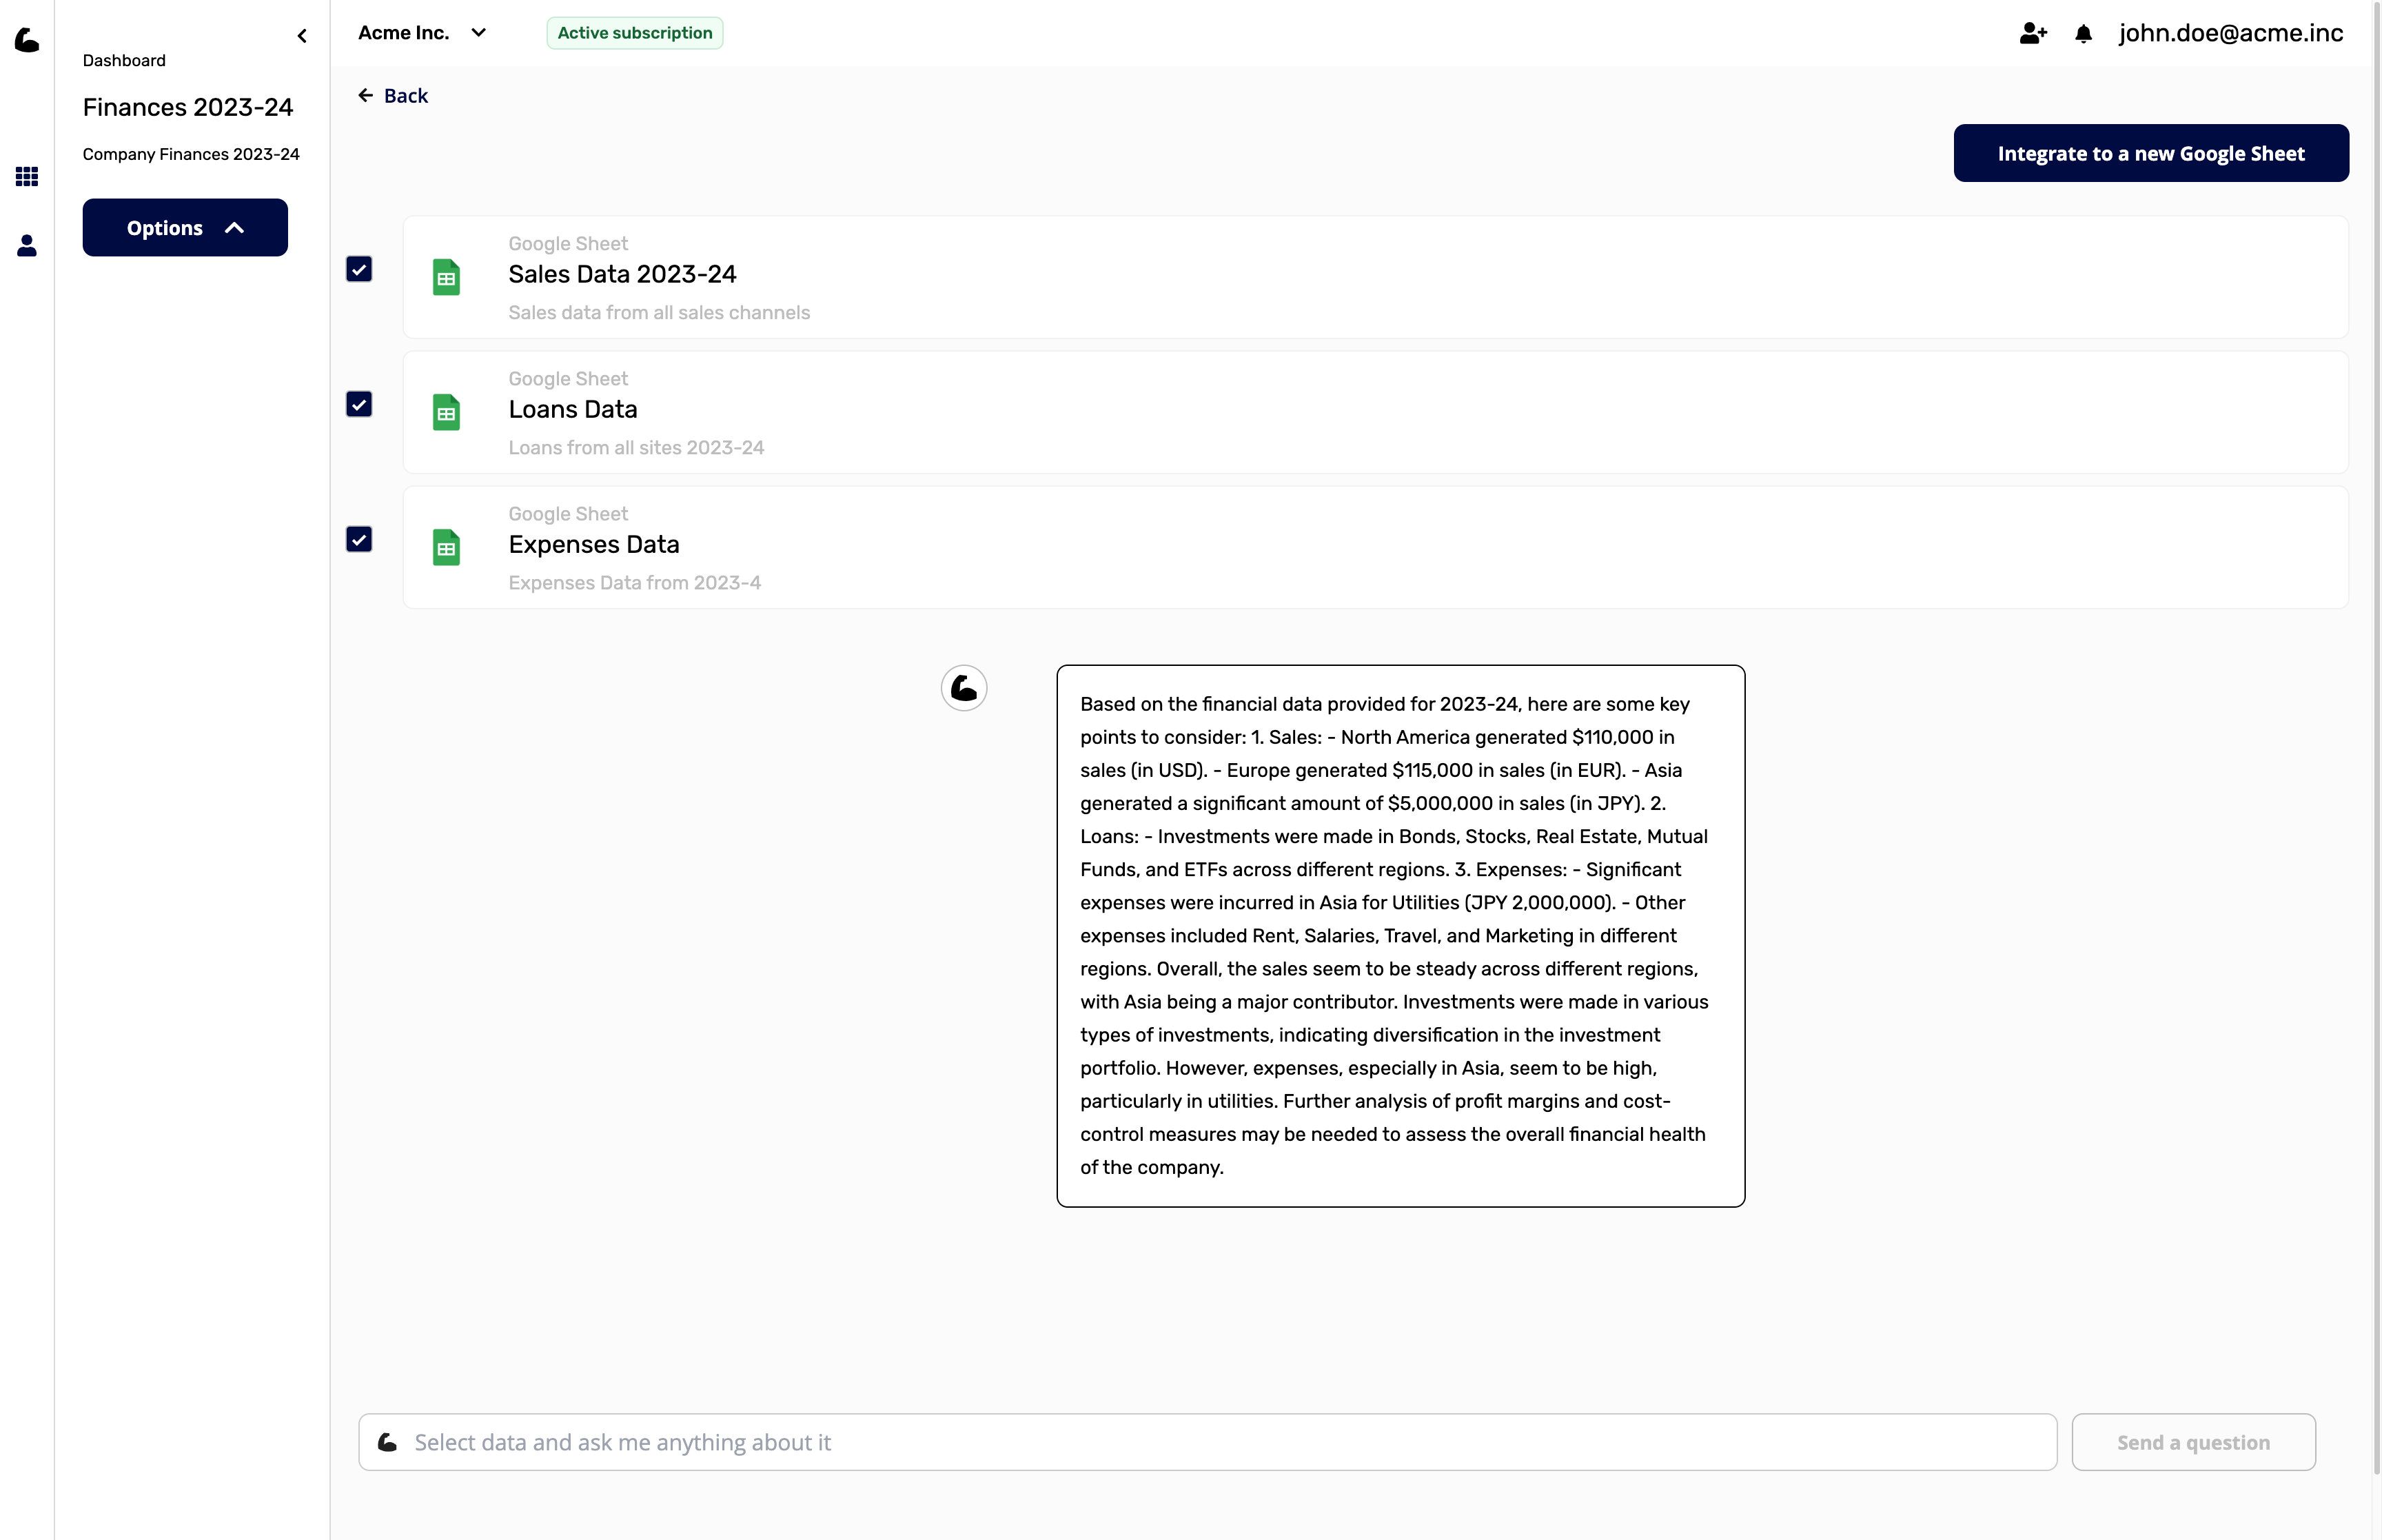Go to Dashboard in the sidebar
This screenshot has width=2382, height=1540.
pos(124,60)
